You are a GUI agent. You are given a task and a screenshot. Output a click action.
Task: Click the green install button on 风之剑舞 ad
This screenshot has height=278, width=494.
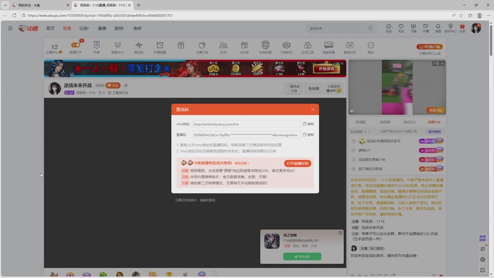coord(302,256)
